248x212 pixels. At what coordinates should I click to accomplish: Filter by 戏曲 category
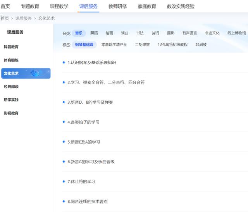[x=125, y=33]
